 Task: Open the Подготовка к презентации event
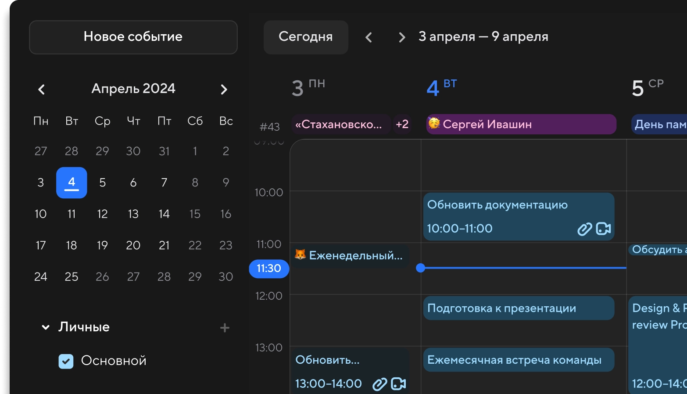pos(518,308)
